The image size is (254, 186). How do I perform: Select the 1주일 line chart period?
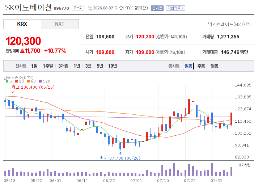[x=48, y=66]
